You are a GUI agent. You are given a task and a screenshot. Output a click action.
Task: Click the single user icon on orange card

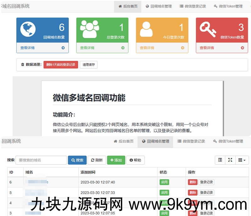pos(146,29)
